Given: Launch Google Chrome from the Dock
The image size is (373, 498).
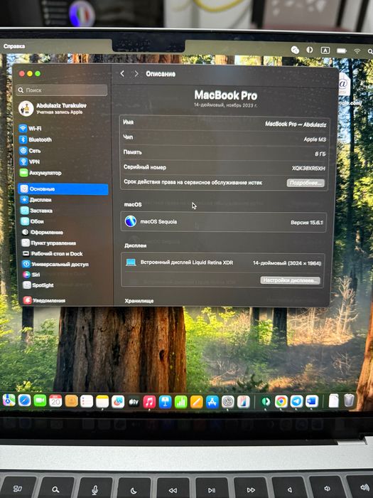Looking at the screenshot, I should 281,401.
